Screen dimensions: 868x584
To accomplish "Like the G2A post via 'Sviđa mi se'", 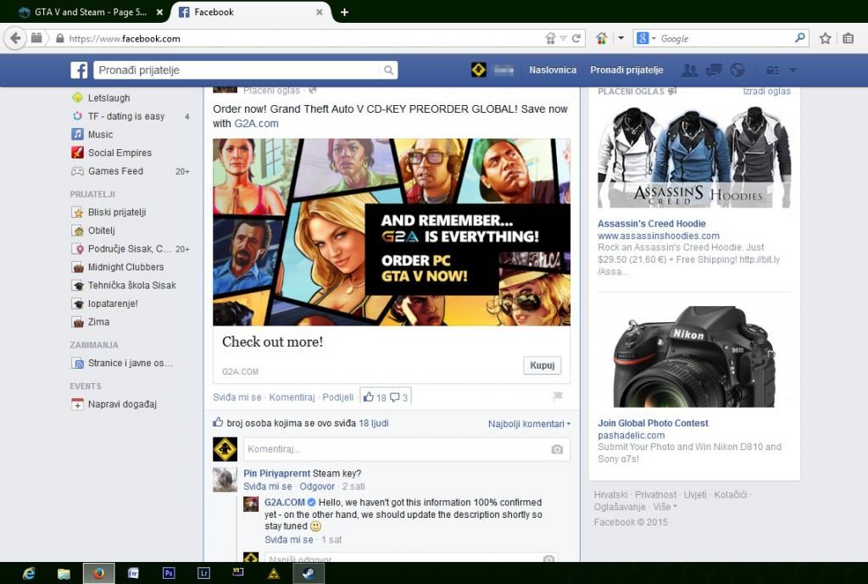I will tap(236, 398).
